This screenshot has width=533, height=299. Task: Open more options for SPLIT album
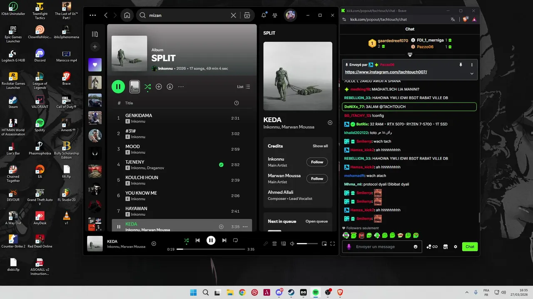pos(181,87)
